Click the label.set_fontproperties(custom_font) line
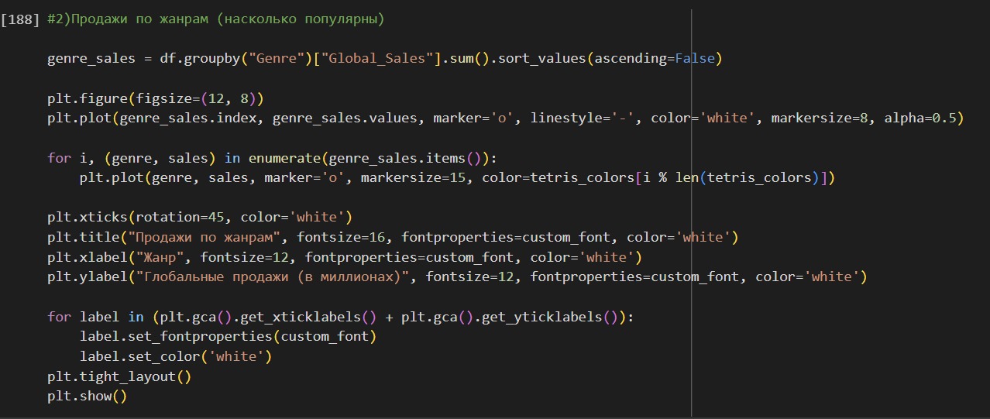 (x=229, y=336)
